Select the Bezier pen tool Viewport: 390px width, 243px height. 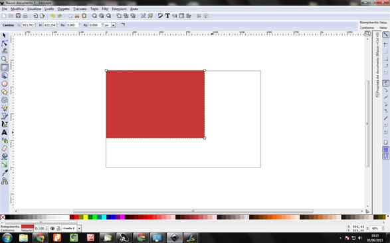pos(4,117)
